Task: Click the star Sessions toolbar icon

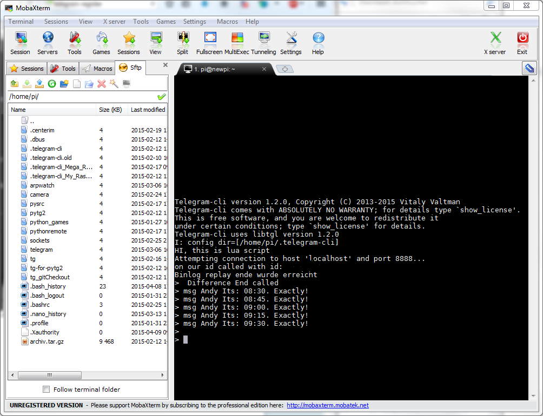Action: point(129,43)
